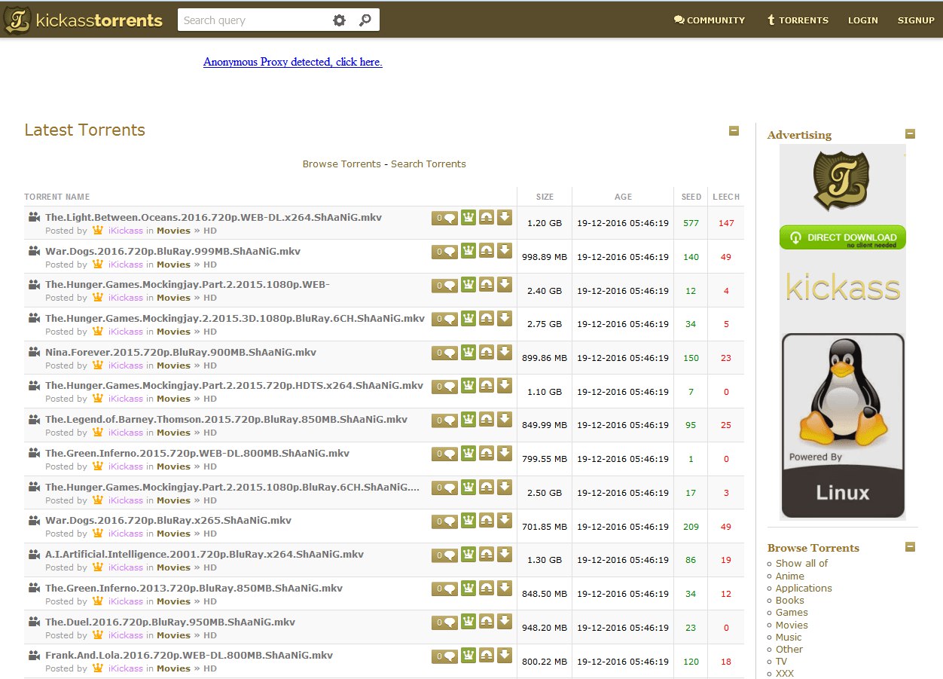This screenshot has height=679, width=943.
Task: Collapse the Advertising panel
Action: 910,134
